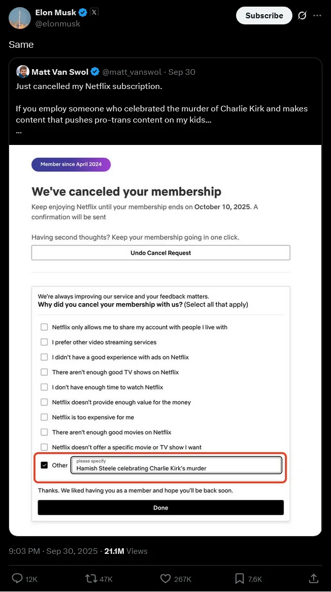Tick "I don't have enough time" checkbox
Viewport: 331px width, 592px height.
tap(44, 387)
